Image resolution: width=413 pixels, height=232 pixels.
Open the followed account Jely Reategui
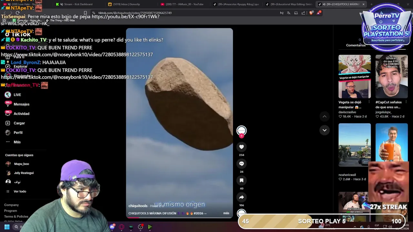tap(20, 173)
